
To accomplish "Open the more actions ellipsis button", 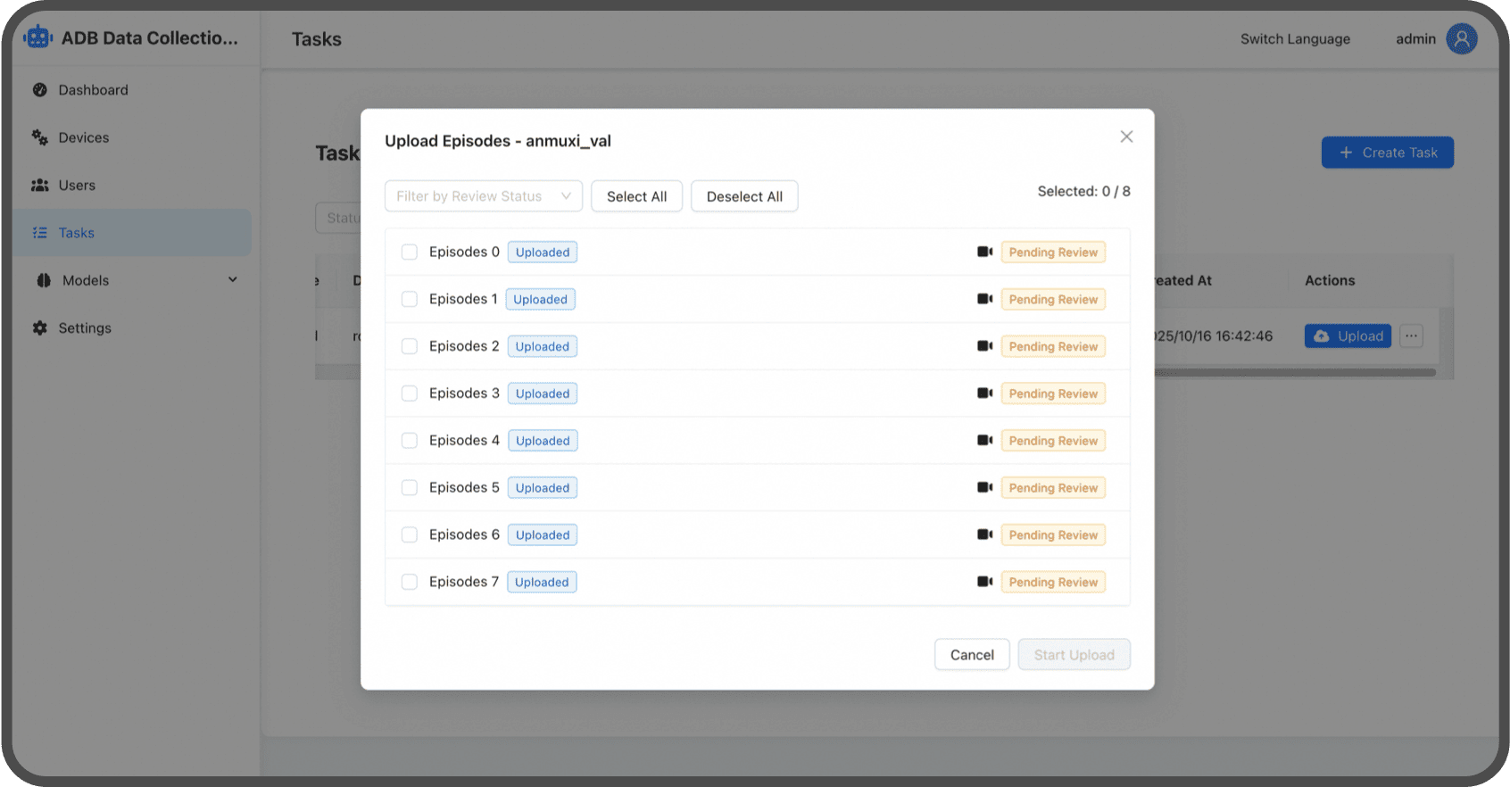I will click(x=1411, y=336).
